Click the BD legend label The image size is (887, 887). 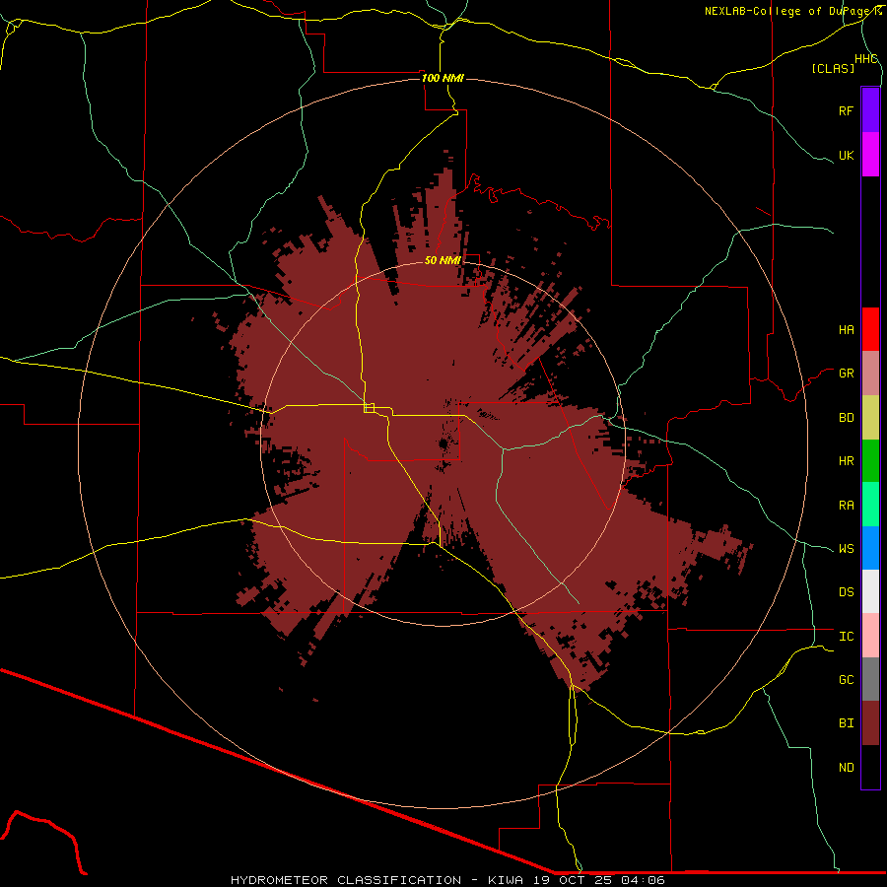point(846,418)
